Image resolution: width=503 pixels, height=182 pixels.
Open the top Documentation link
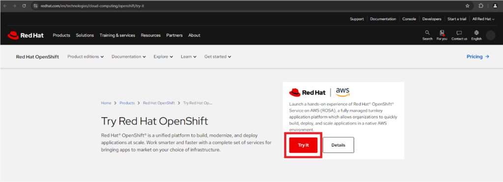tap(383, 19)
